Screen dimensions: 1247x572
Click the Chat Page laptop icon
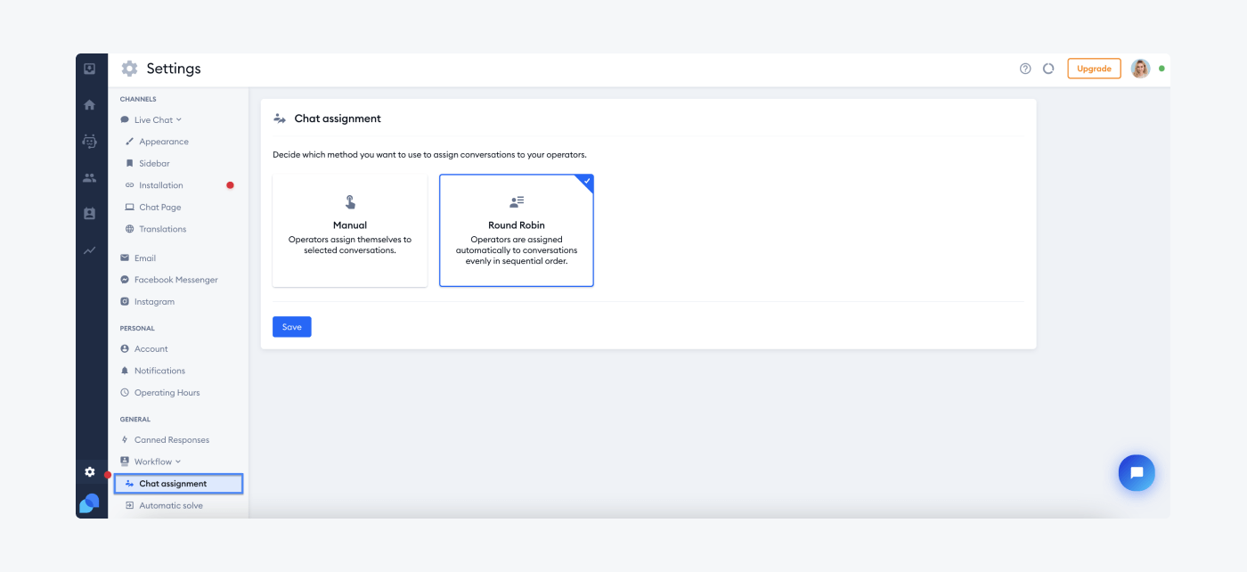pyautogui.click(x=130, y=208)
